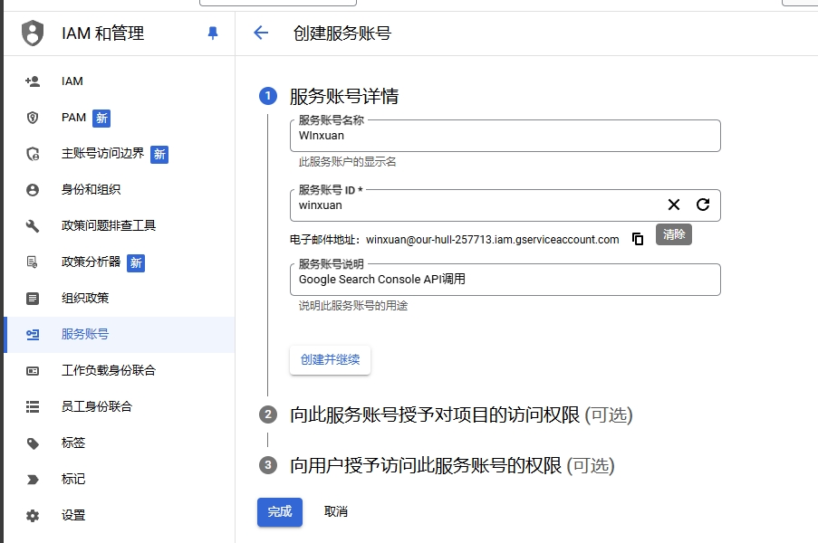Viewport: 818px width, 543px height.
Task: Open PAM in the sidebar
Action: (x=73, y=118)
